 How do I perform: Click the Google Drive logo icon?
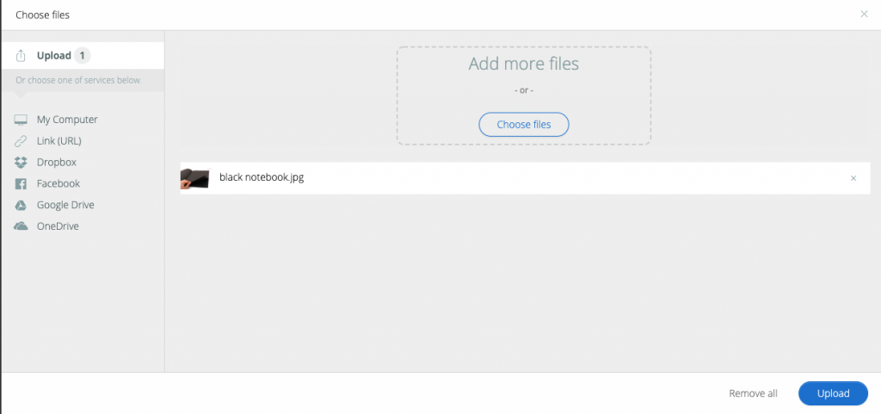[21, 206]
